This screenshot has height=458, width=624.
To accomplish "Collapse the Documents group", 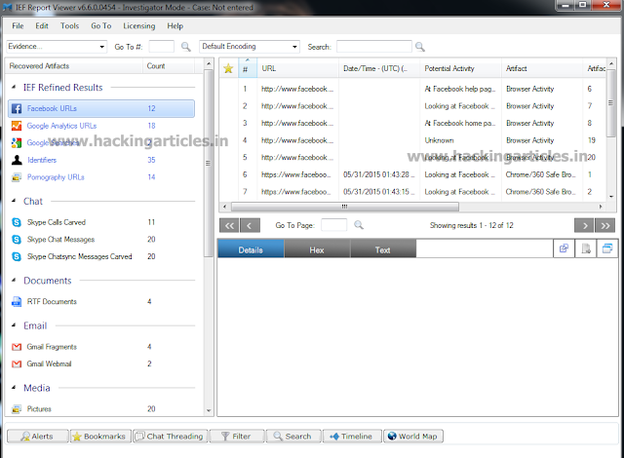I will pyautogui.click(x=14, y=281).
